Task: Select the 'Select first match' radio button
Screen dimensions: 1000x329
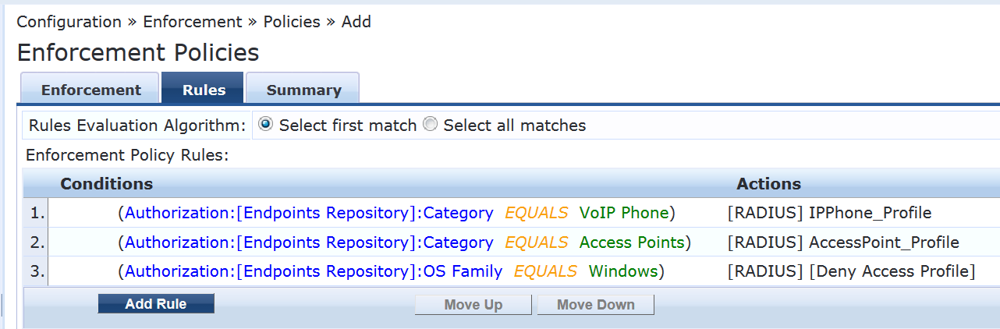Action: pyautogui.click(x=266, y=125)
